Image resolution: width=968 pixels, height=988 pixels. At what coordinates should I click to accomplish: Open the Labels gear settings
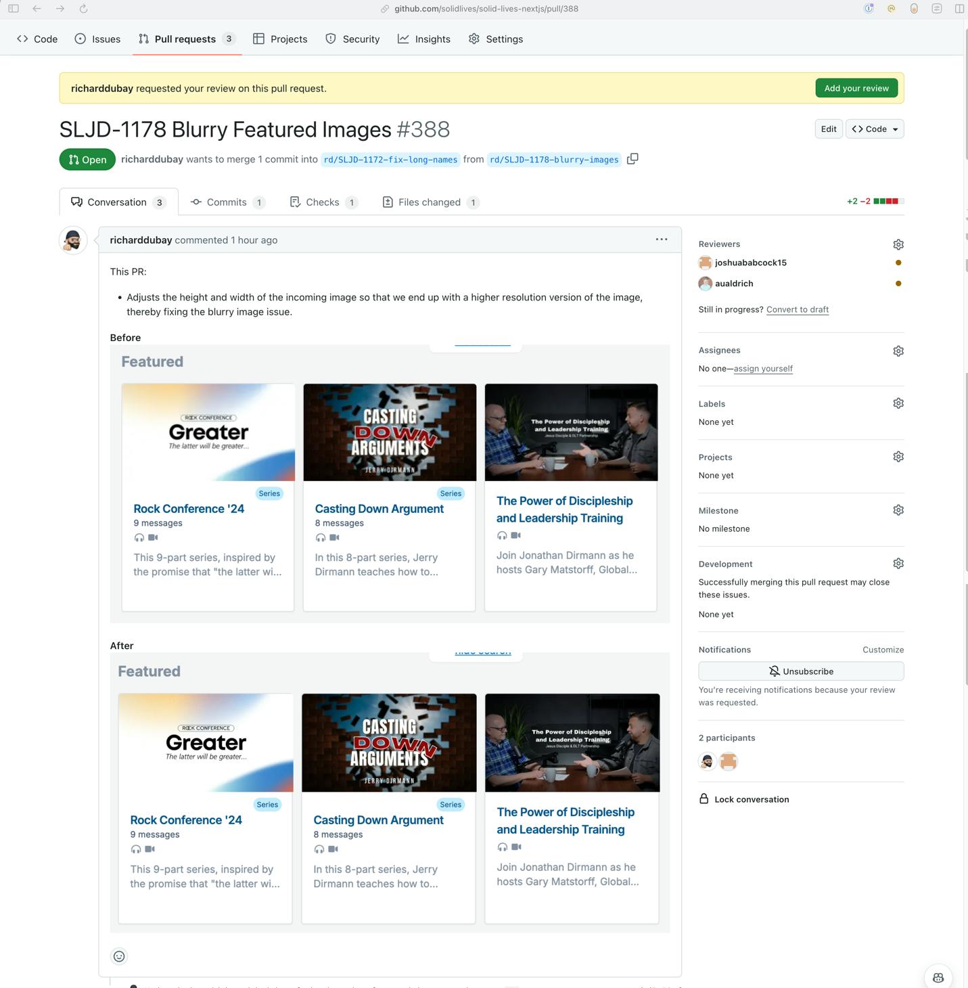(898, 403)
